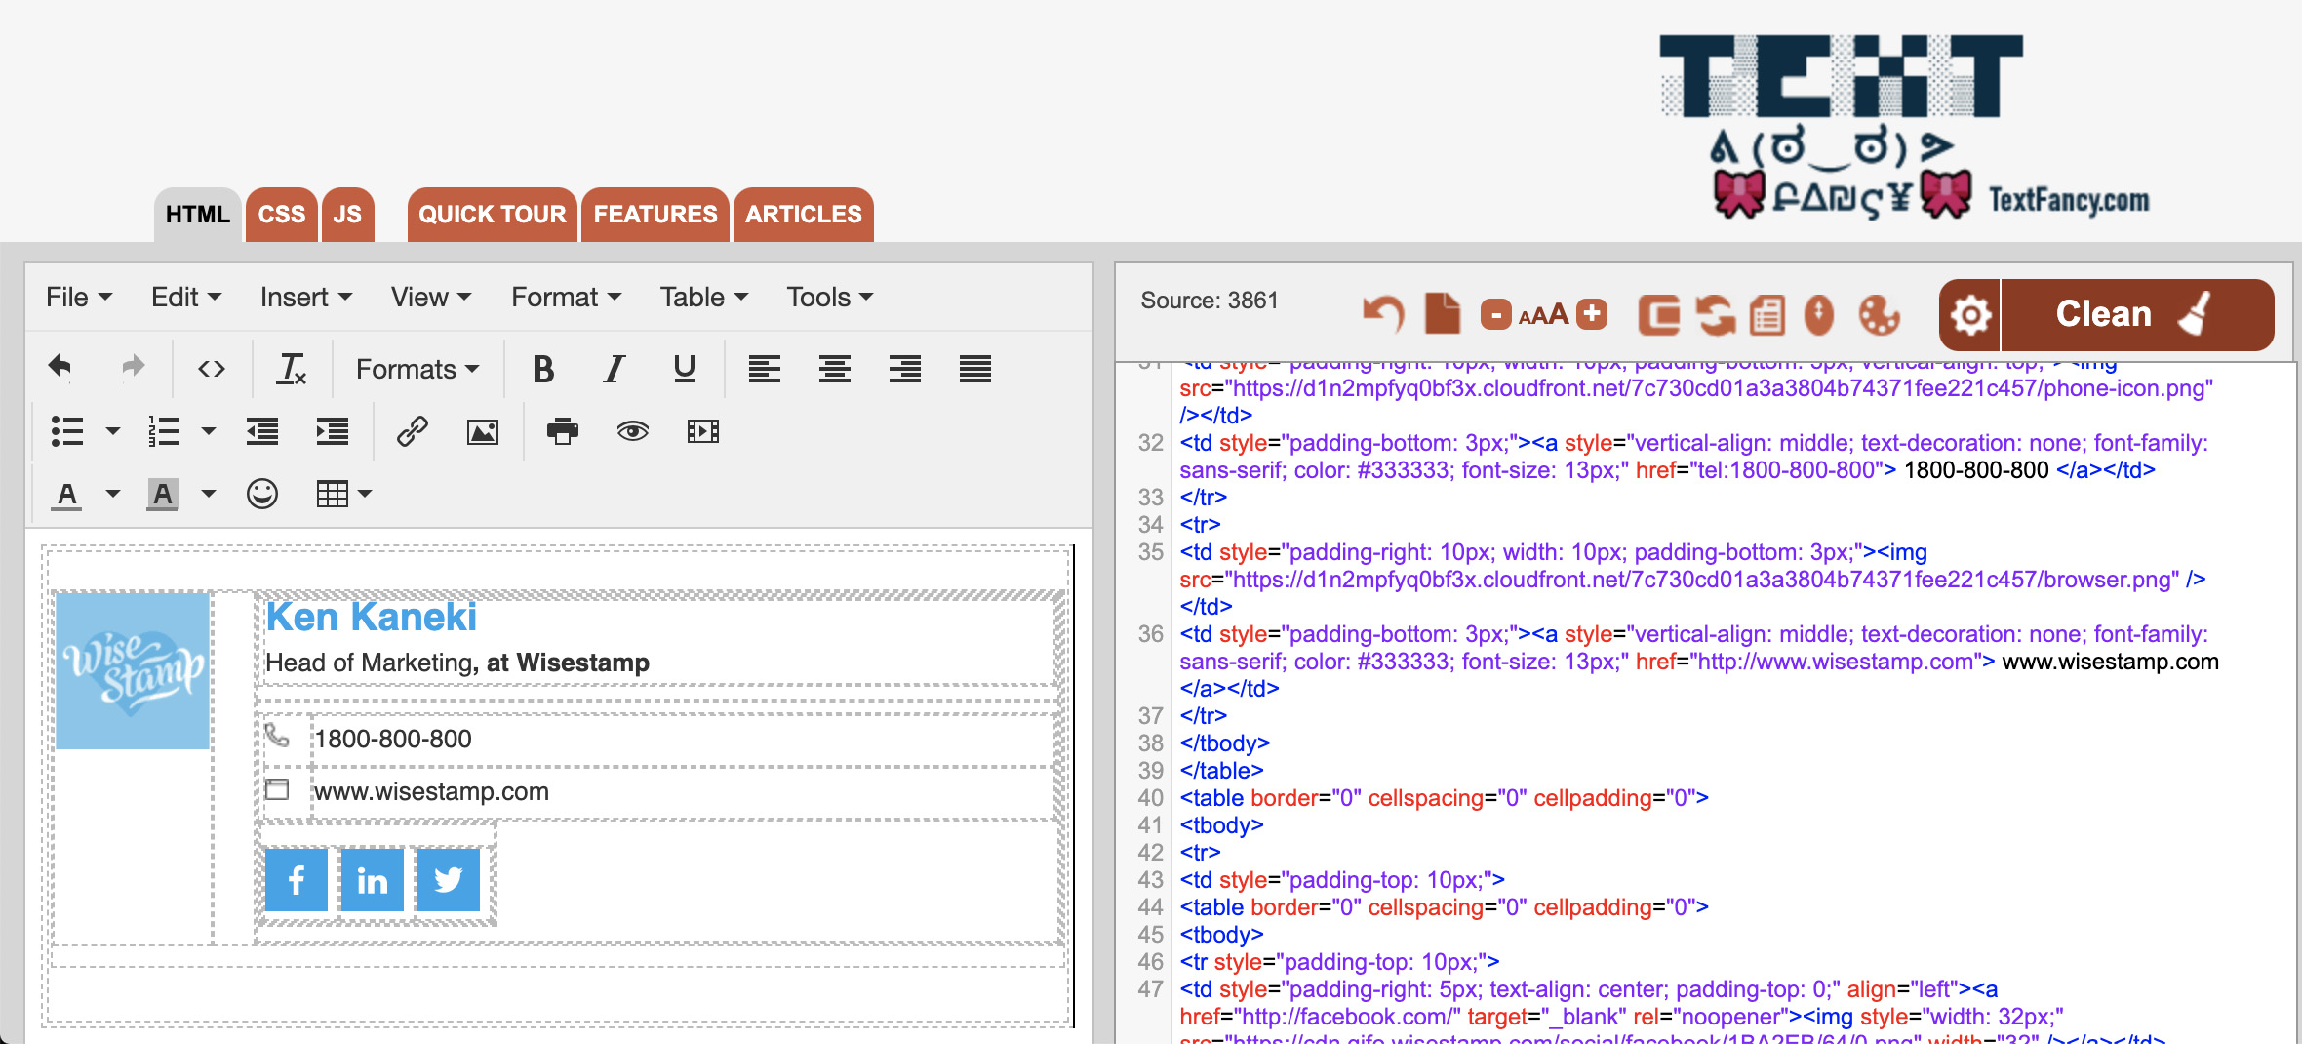The image size is (2302, 1044).
Task: Open the Formats dropdown
Action: pos(417,369)
